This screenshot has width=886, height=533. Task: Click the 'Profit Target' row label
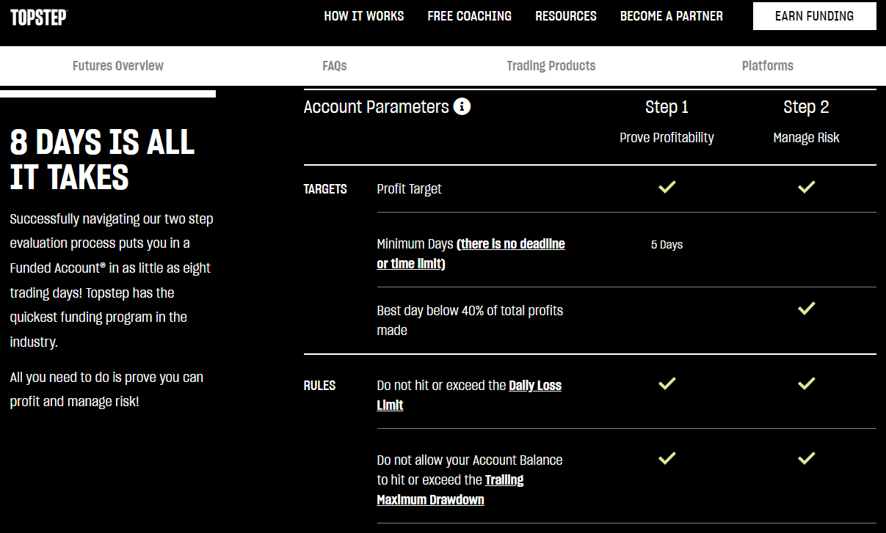tap(409, 189)
